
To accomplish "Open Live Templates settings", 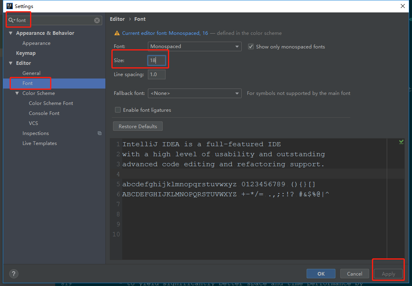I will 39,143.
